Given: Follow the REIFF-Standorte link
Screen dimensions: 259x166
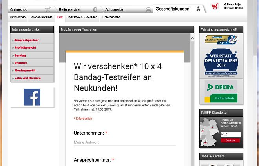Looking at the screenshot, I should (230, 123).
